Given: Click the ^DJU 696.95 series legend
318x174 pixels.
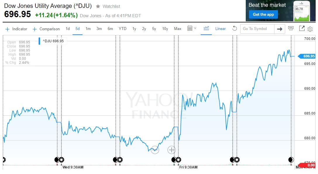Looking at the screenshot, I should [53, 41].
